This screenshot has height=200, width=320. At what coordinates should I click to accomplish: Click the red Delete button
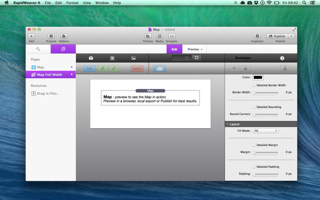tap(137, 69)
